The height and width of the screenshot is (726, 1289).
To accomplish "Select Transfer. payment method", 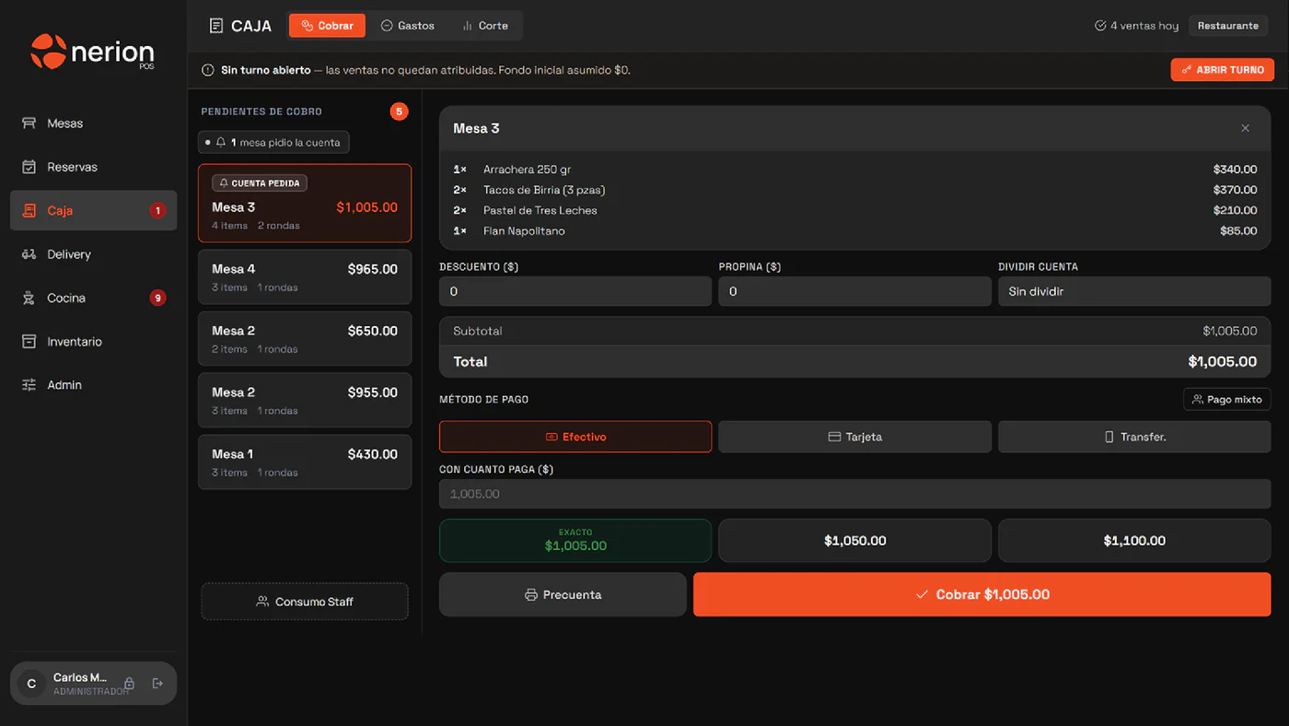I will [1134, 437].
